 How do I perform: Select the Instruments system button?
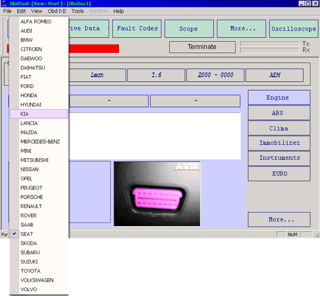click(x=279, y=158)
